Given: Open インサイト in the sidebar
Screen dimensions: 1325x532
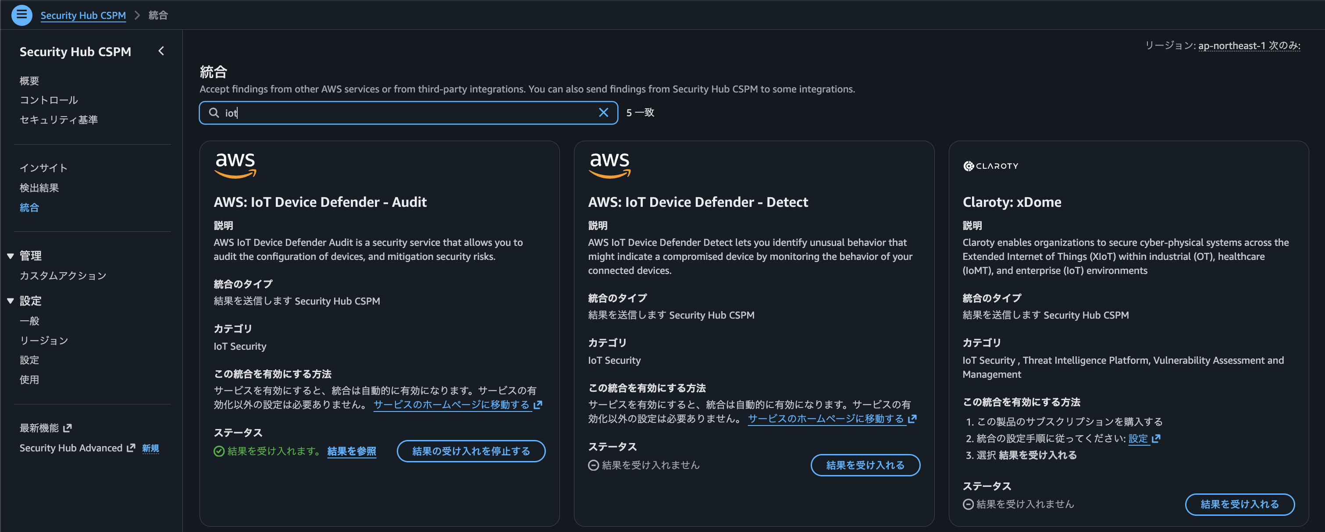Looking at the screenshot, I should pyautogui.click(x=44, y=168).
